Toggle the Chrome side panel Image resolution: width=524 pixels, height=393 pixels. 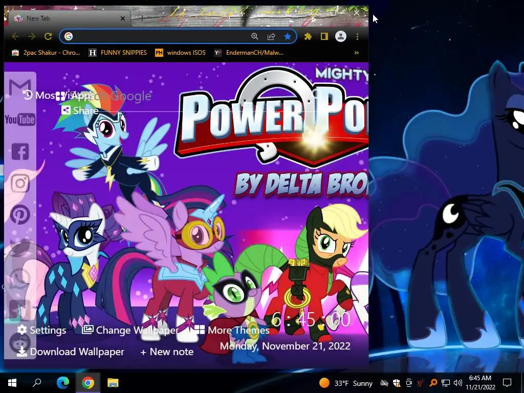[324, 36]
